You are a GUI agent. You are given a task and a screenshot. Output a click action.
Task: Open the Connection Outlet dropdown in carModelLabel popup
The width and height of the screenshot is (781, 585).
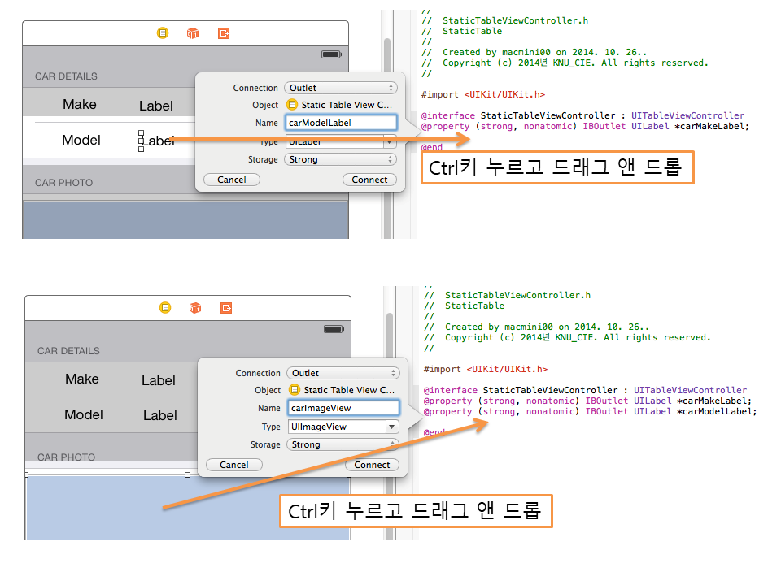click(x=340, y=88)
